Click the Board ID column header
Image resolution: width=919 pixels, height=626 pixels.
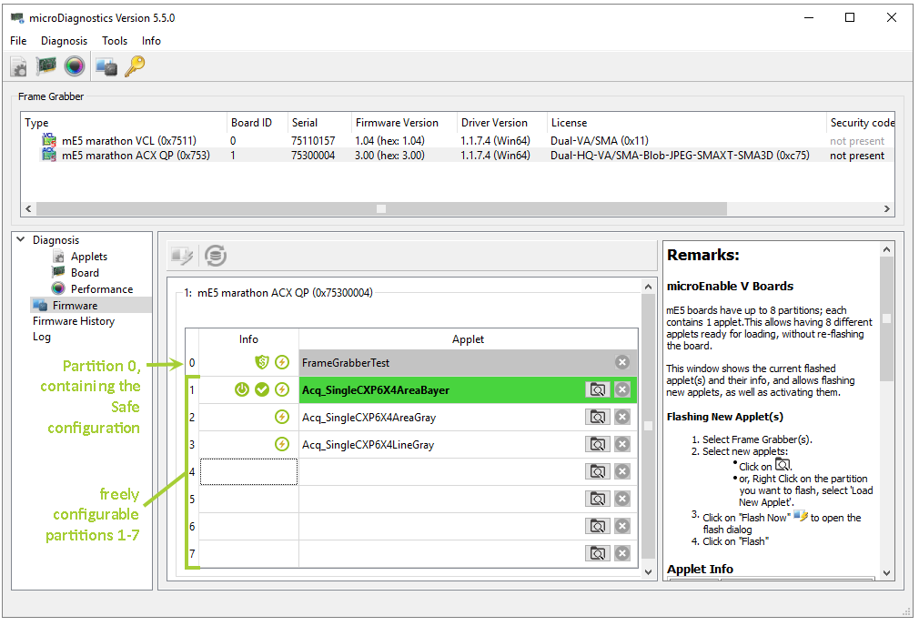pos(258,123)
